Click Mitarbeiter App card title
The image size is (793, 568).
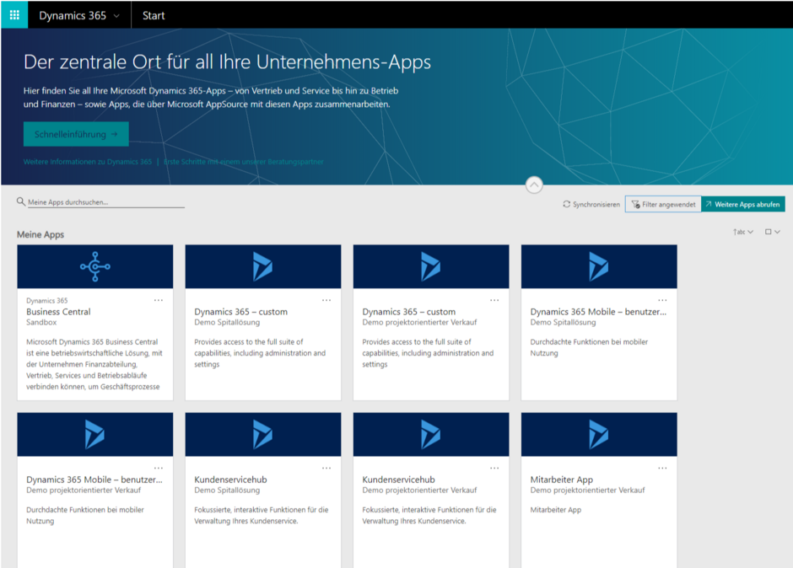pos(561,480)
